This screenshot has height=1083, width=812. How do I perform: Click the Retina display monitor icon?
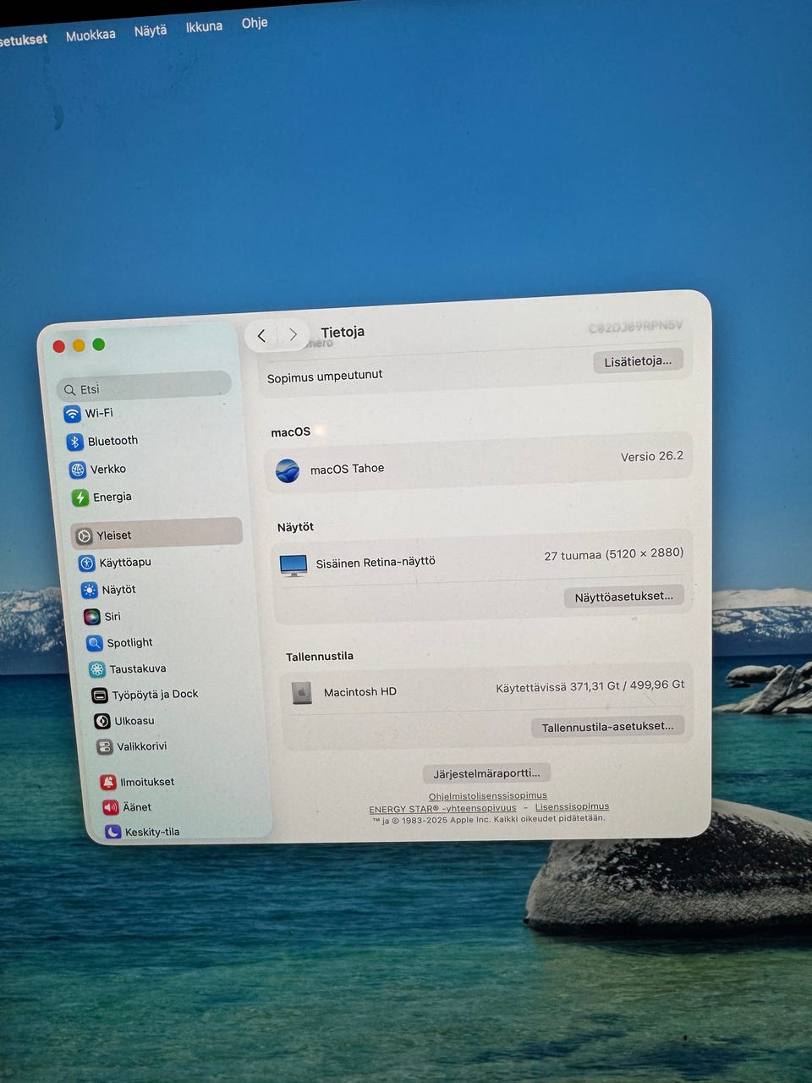coord(294,565)
